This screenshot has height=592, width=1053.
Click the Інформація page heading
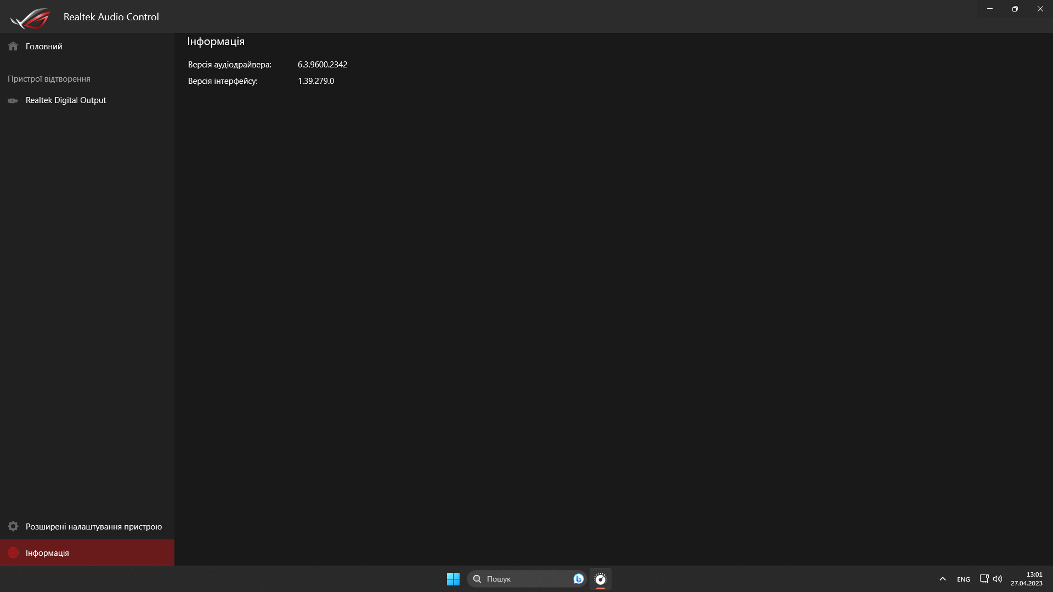(216, 42)
